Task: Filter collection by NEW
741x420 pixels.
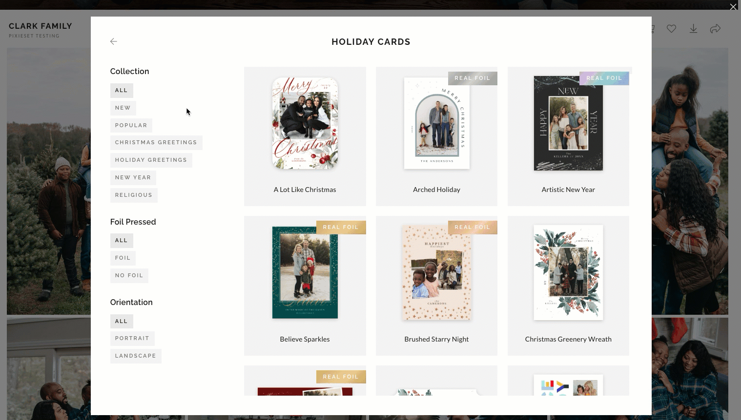Action: 123,108
